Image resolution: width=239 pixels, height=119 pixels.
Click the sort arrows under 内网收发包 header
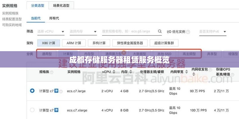[x=193, y=74]
